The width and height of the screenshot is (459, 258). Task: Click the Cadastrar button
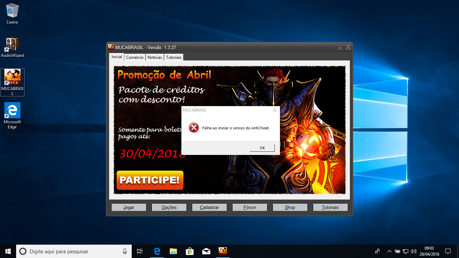tap(209, 207)
